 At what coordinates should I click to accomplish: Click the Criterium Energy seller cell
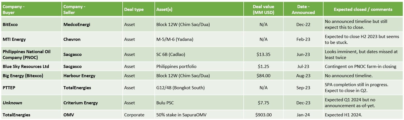click(x=80, y=103)
